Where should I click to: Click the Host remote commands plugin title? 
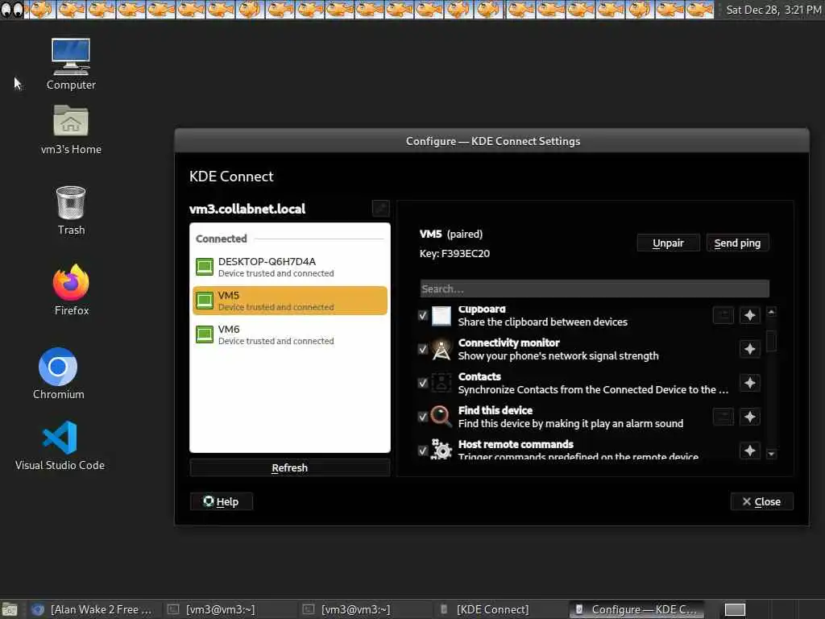tap(516, 444)
